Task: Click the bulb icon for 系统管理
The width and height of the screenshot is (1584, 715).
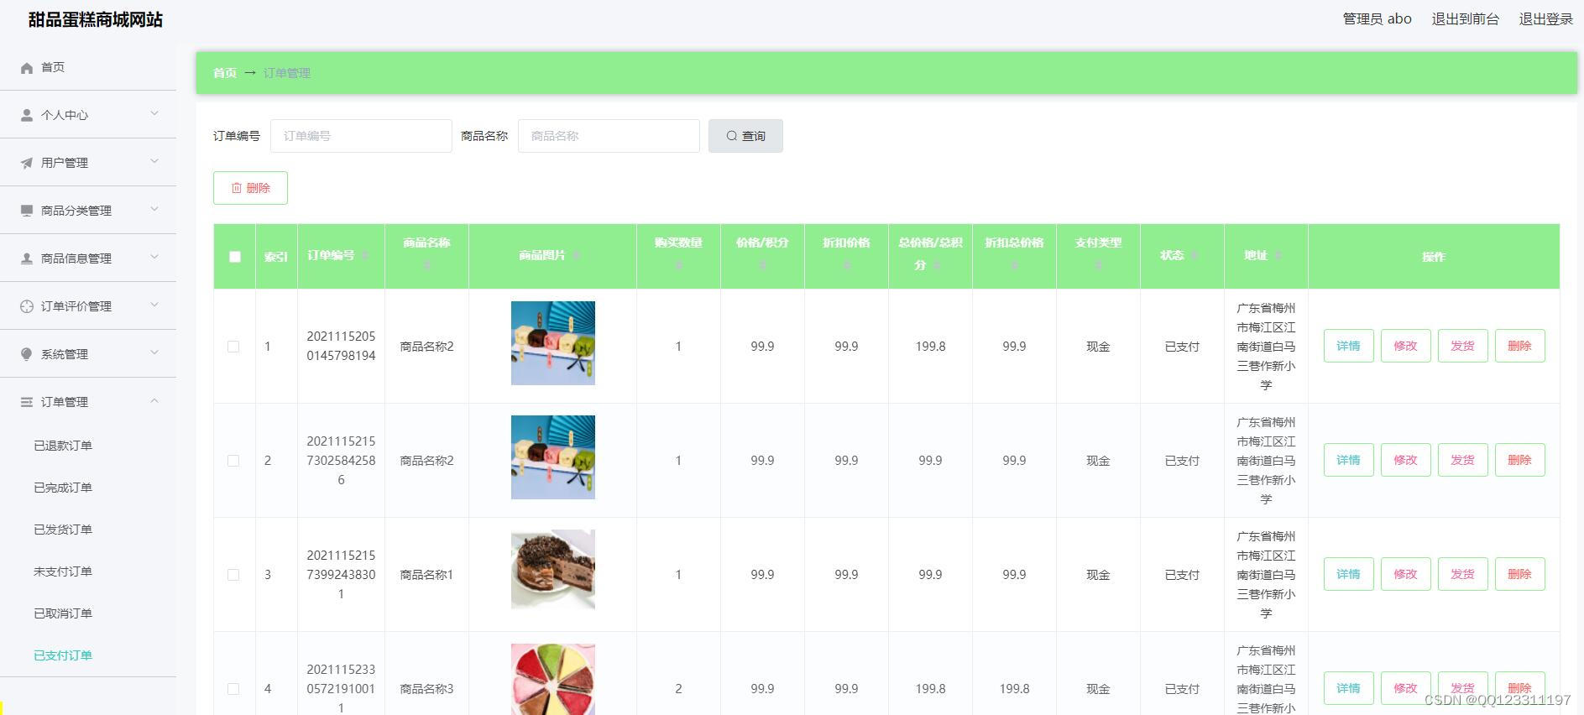Action: point(27,354)
